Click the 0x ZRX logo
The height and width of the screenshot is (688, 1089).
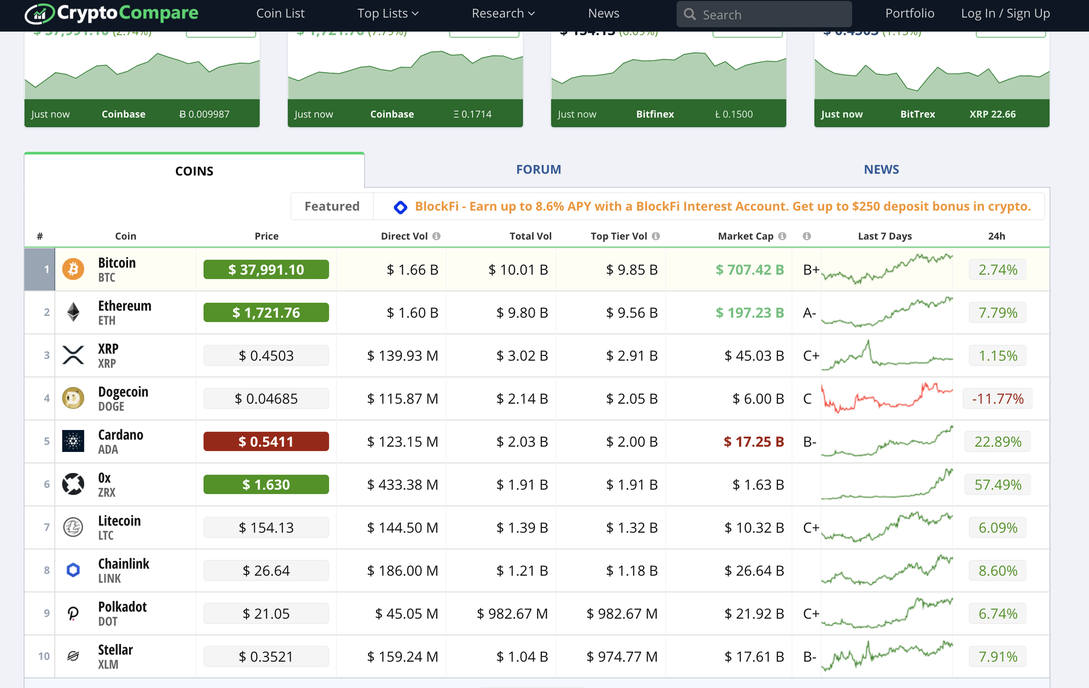[x=73, y=484]
